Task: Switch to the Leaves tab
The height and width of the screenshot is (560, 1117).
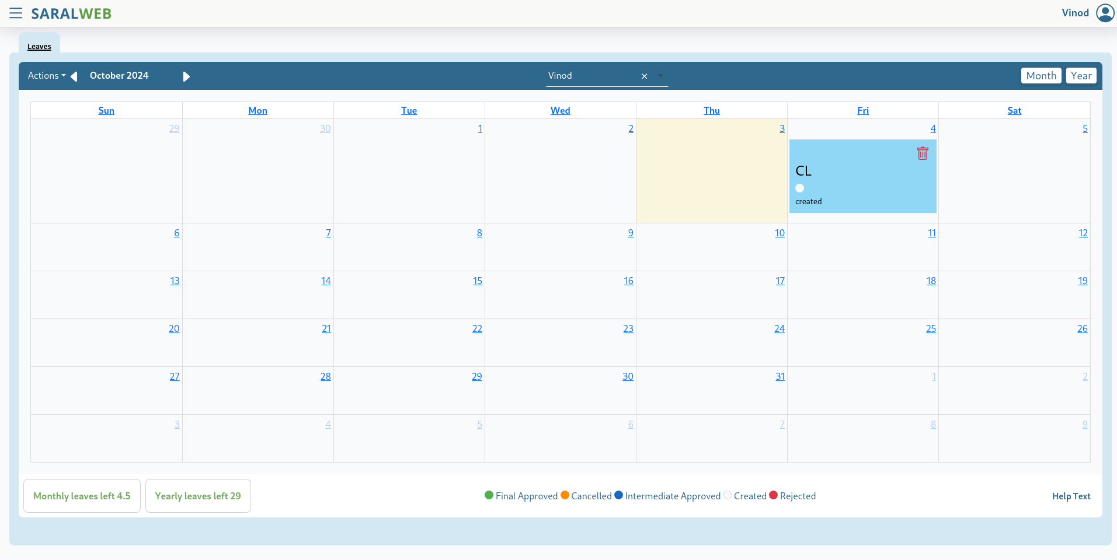Action: (x=39, y=47)
